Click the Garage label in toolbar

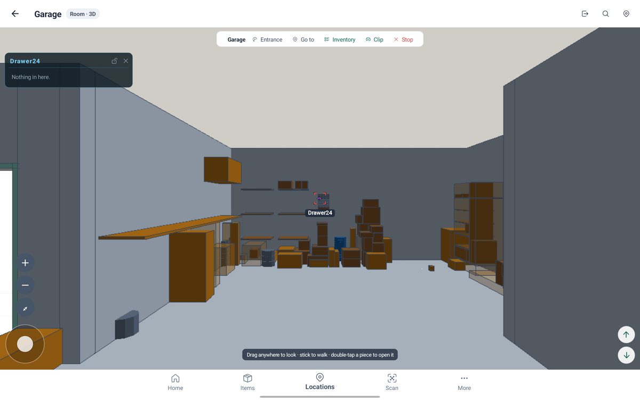236,39
